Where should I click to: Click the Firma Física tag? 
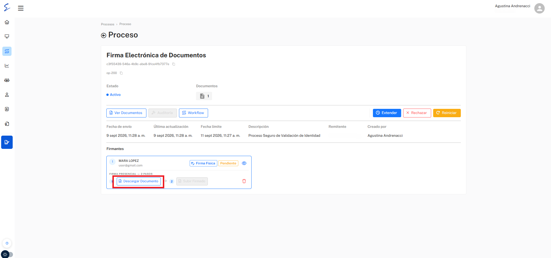click(203, 163)
